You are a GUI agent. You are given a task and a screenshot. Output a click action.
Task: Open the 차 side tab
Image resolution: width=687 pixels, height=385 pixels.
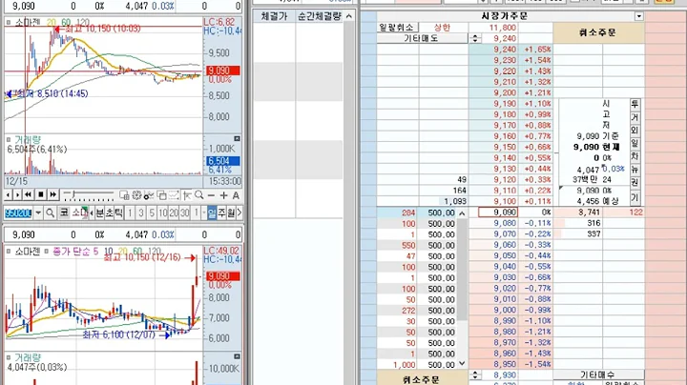click(635, 156)
